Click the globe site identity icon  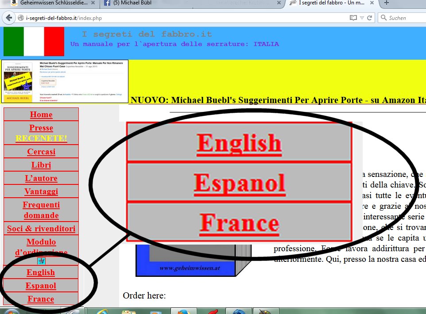tap(21, 18)
